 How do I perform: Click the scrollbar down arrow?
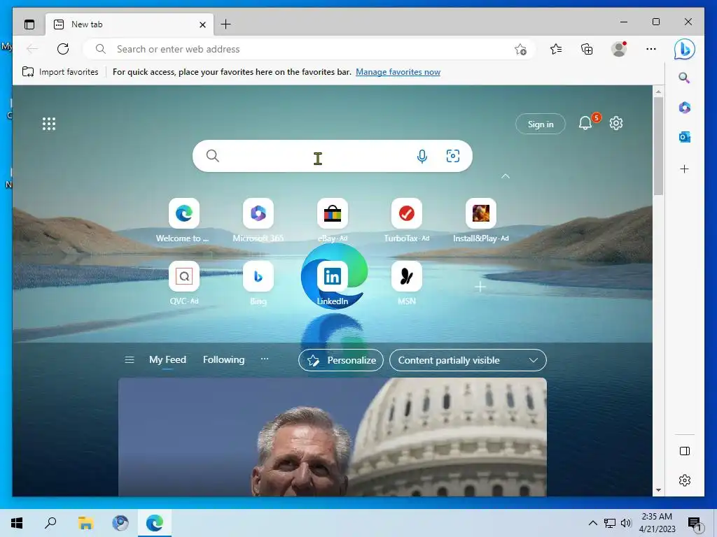coord(658,490)
